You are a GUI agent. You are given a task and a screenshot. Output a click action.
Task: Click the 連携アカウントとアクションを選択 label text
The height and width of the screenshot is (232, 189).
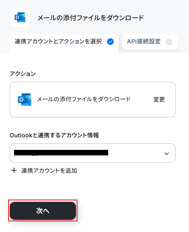pos(58,41)
